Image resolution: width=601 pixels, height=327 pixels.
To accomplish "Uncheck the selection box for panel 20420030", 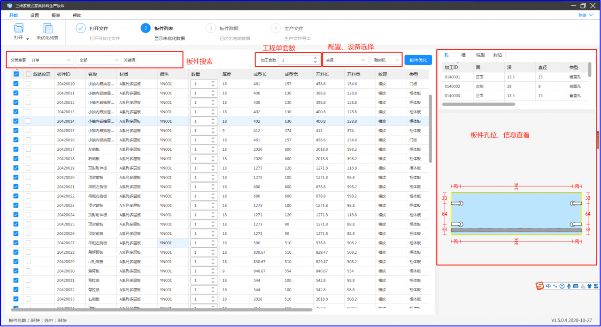I will click(16, 271).
